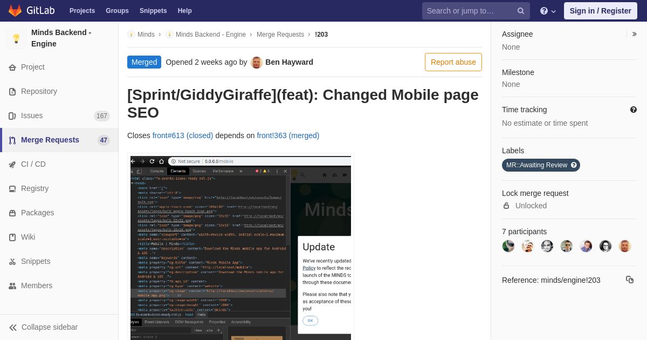Screen dimensions: 647x340
Task: Click Ben Hayward's avatar
Action: [x=257, y=63]
